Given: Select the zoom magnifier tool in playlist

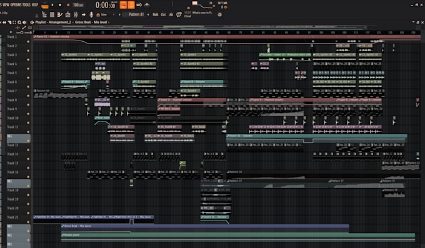Looking at the screenshot, I should point(19,22).
